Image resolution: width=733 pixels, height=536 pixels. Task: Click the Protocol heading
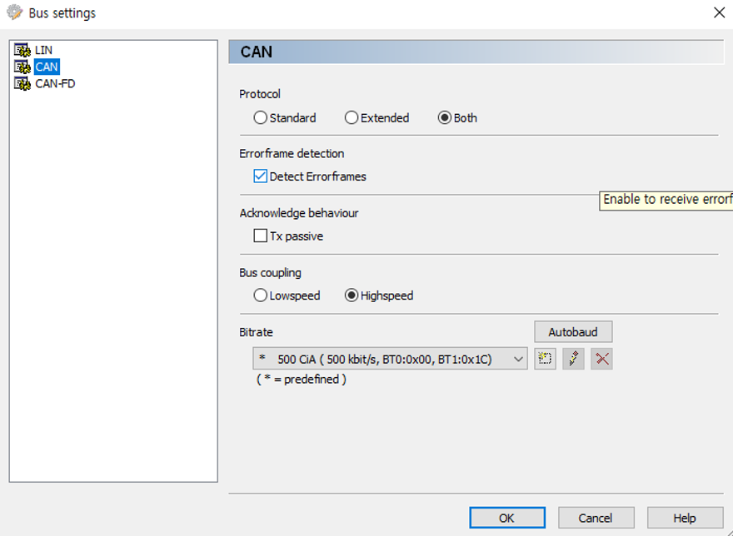[x=260, y=94]
